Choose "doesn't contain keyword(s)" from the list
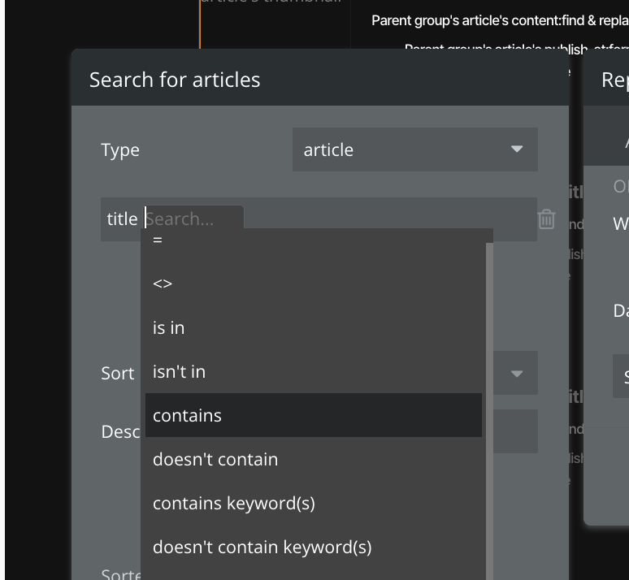 [x=262, y=548]
